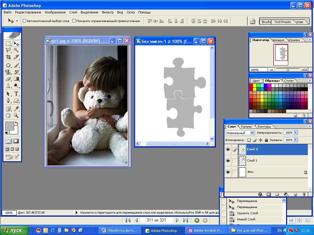Select the Crop tool
This screenshot has width=314, height=235.
8,57
